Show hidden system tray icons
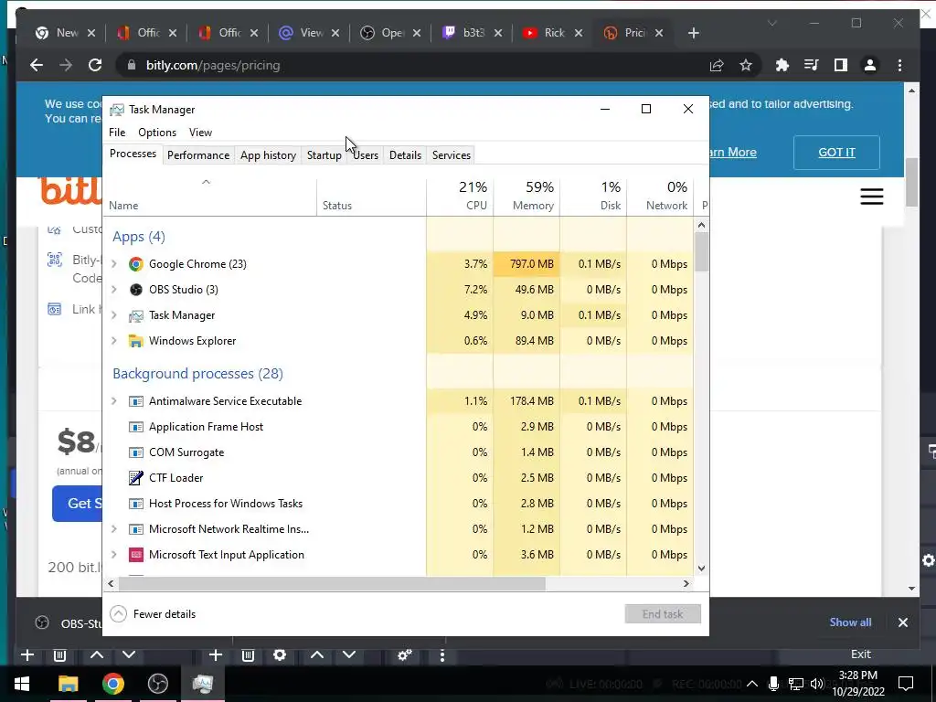 tap(752, 684)
